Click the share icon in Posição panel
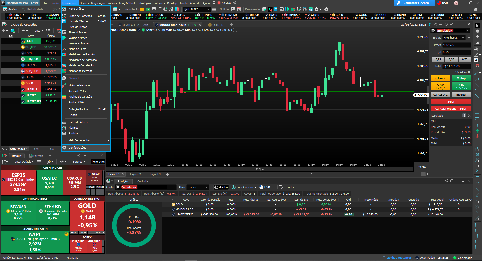Screen dimensions: 482x261 point(446,181)
